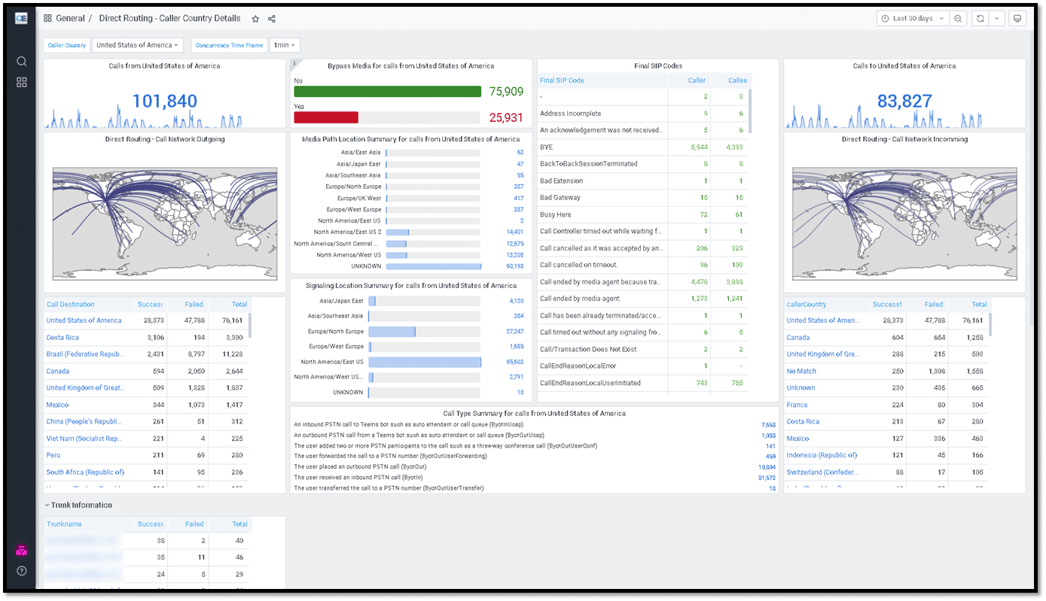
Task: Sort by the Final SIP Code column header
Action: coord(562,80)
